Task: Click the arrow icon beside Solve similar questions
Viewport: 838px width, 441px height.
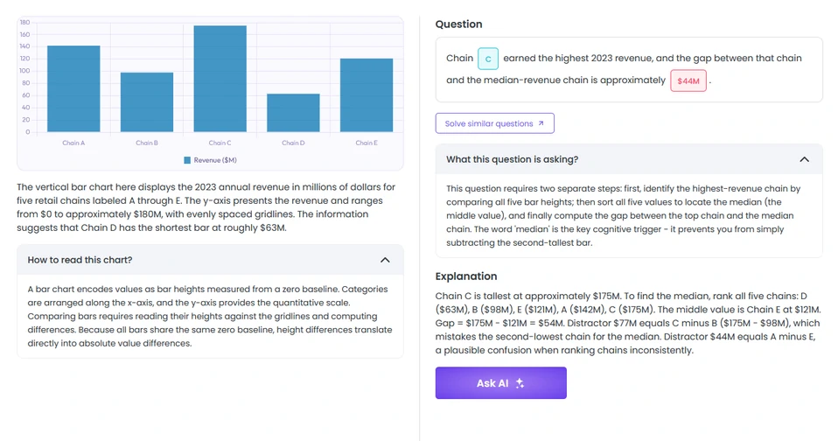Action: click(x=541, y=123)
